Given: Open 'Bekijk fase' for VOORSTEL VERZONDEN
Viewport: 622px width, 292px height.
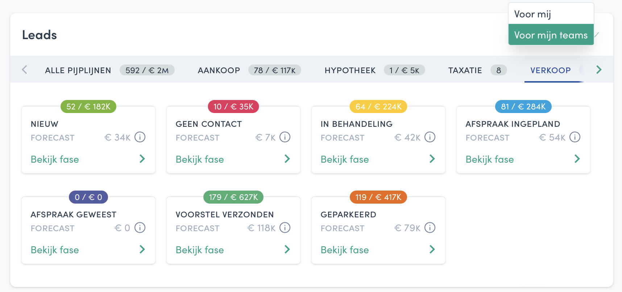Looking at the screenshot, I should [200, 250].
